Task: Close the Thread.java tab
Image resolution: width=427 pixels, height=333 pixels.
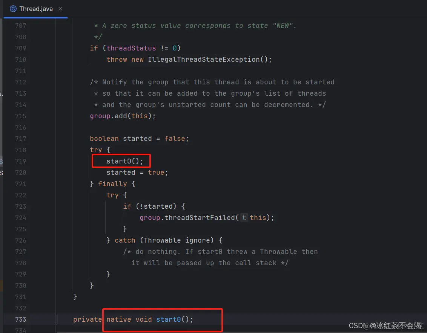Action: 60,9
